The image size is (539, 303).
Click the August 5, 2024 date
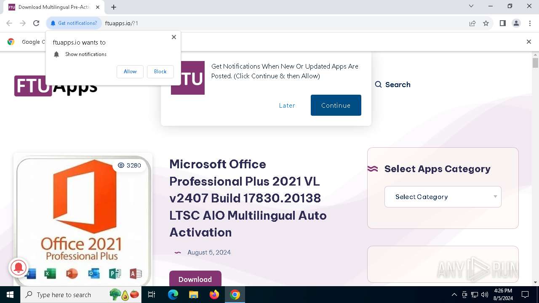coord(209,252)
